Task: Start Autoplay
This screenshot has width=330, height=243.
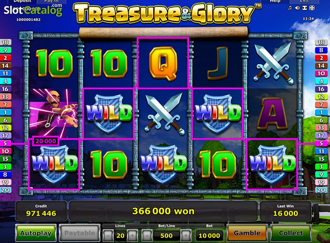Action: coord(36,233)
